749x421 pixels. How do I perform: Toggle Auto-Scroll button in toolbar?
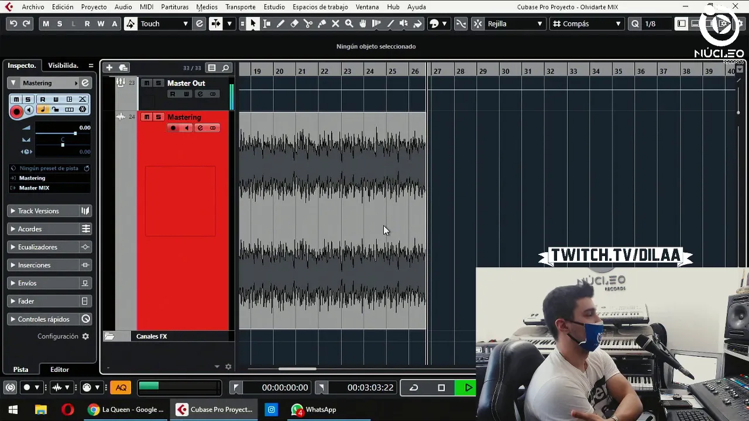coord(216,23)
